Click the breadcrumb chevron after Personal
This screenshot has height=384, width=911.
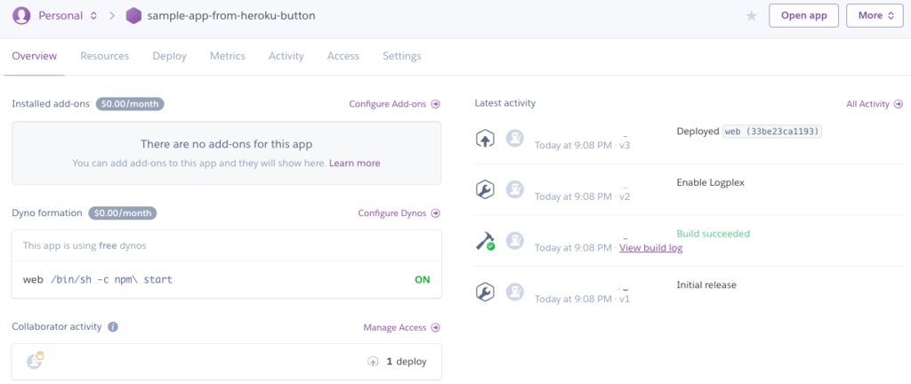[x=112, y=16]
